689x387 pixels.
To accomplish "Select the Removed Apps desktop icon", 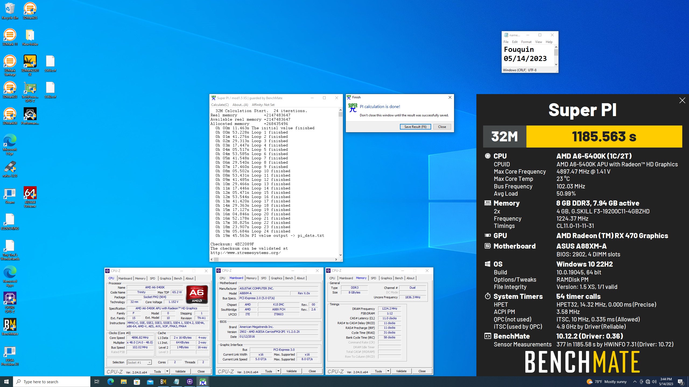I will point(10,276).
